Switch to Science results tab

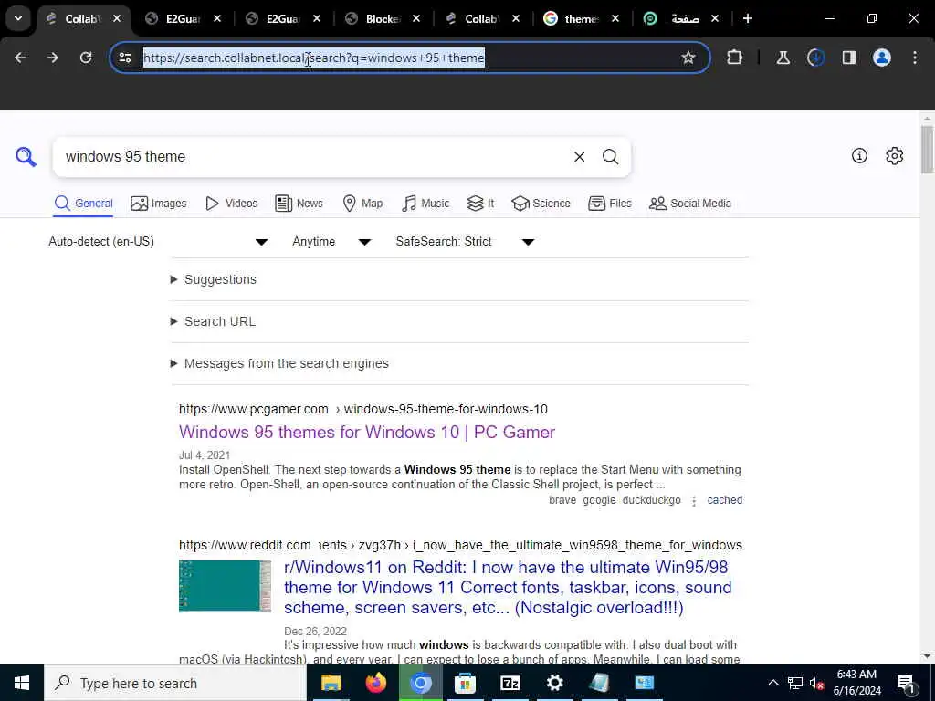point(541,204)
